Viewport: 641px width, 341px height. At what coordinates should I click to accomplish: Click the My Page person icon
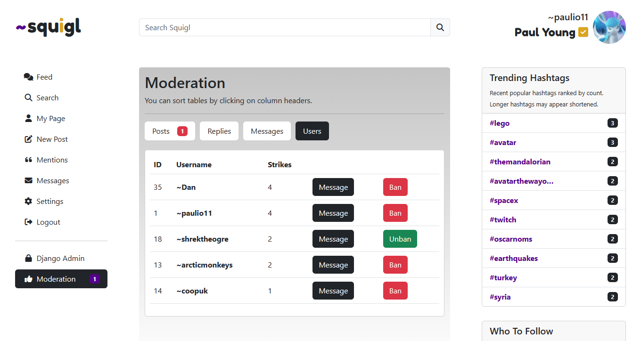(x=28, y=118)
